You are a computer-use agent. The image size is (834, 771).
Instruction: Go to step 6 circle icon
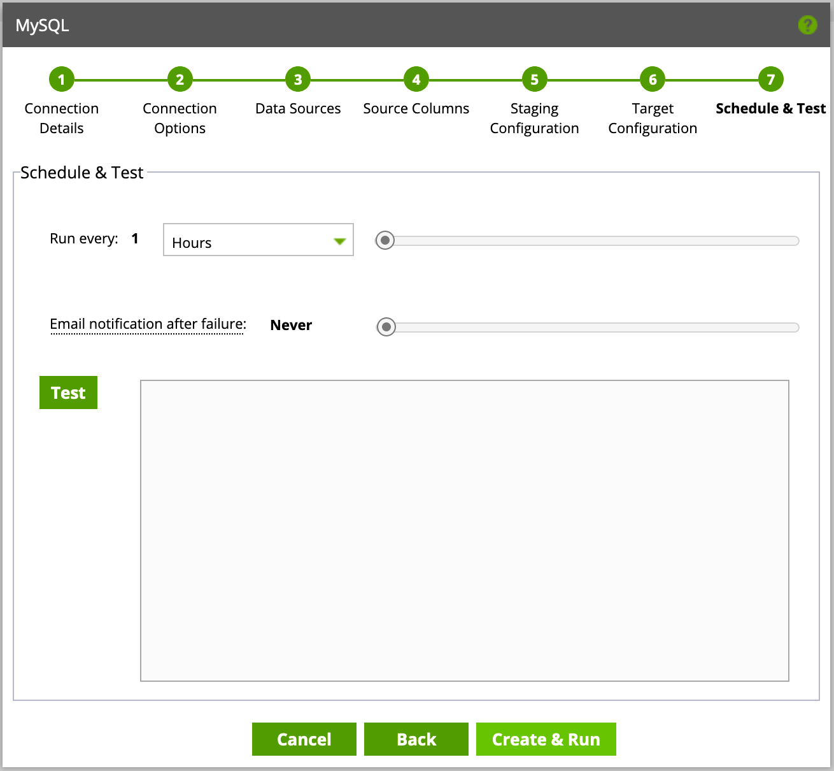click(653, 80)
